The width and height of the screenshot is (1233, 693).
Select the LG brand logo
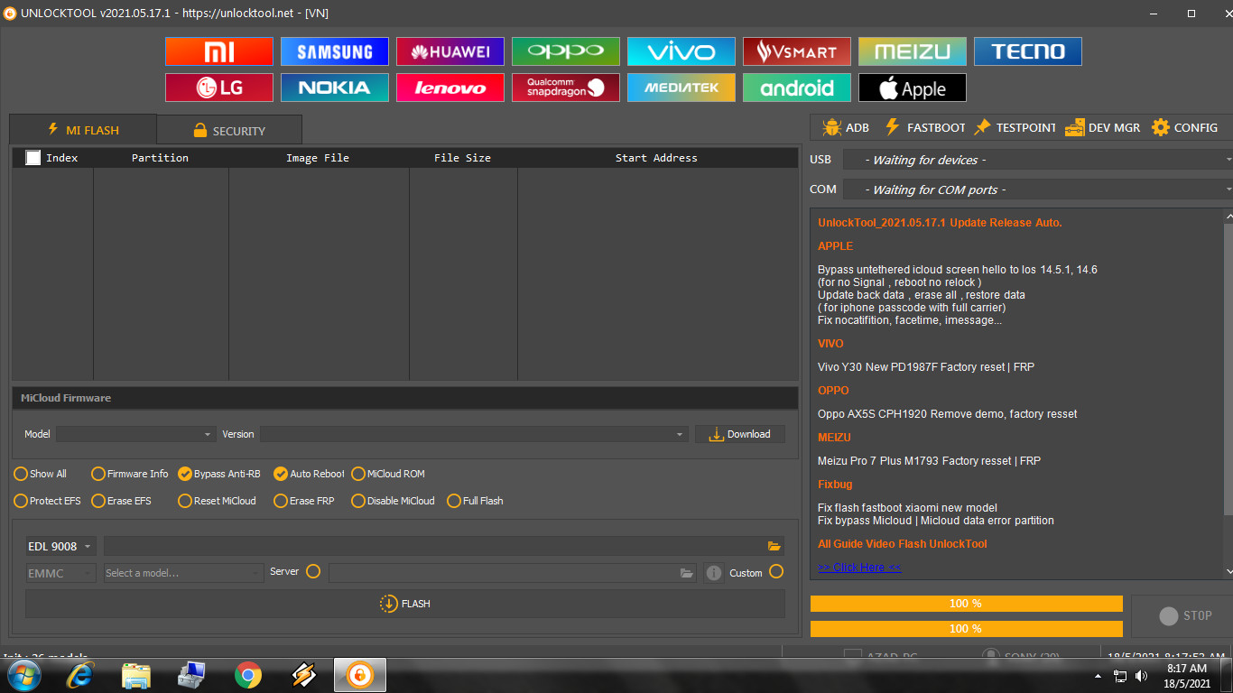click(x=219, y=88)
